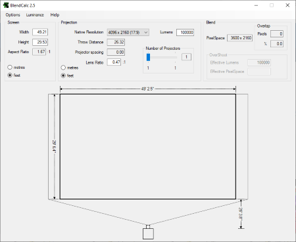Click the projector icon in the diagram
The image size is (296, 242).
click(148, 232)
